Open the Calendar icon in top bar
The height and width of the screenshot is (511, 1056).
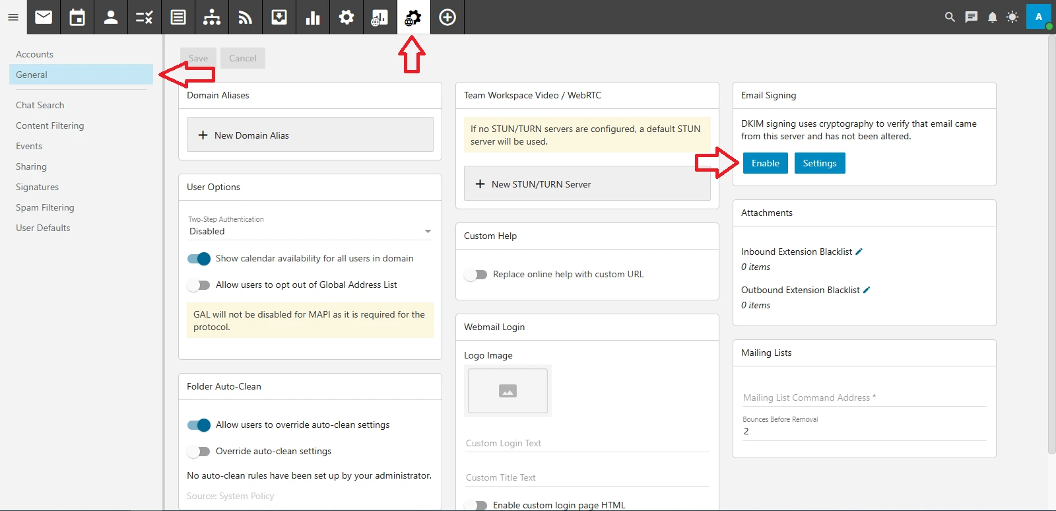77,17
